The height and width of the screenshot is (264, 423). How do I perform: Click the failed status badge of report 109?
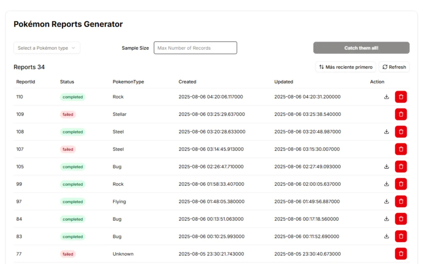click(x=68, y=115)
